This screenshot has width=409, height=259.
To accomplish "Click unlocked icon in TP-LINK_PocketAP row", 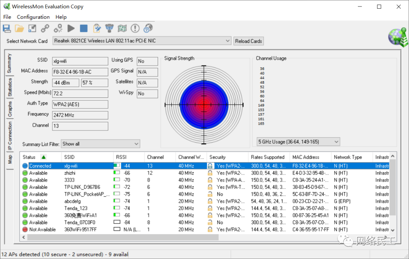I will click(210, 194).
